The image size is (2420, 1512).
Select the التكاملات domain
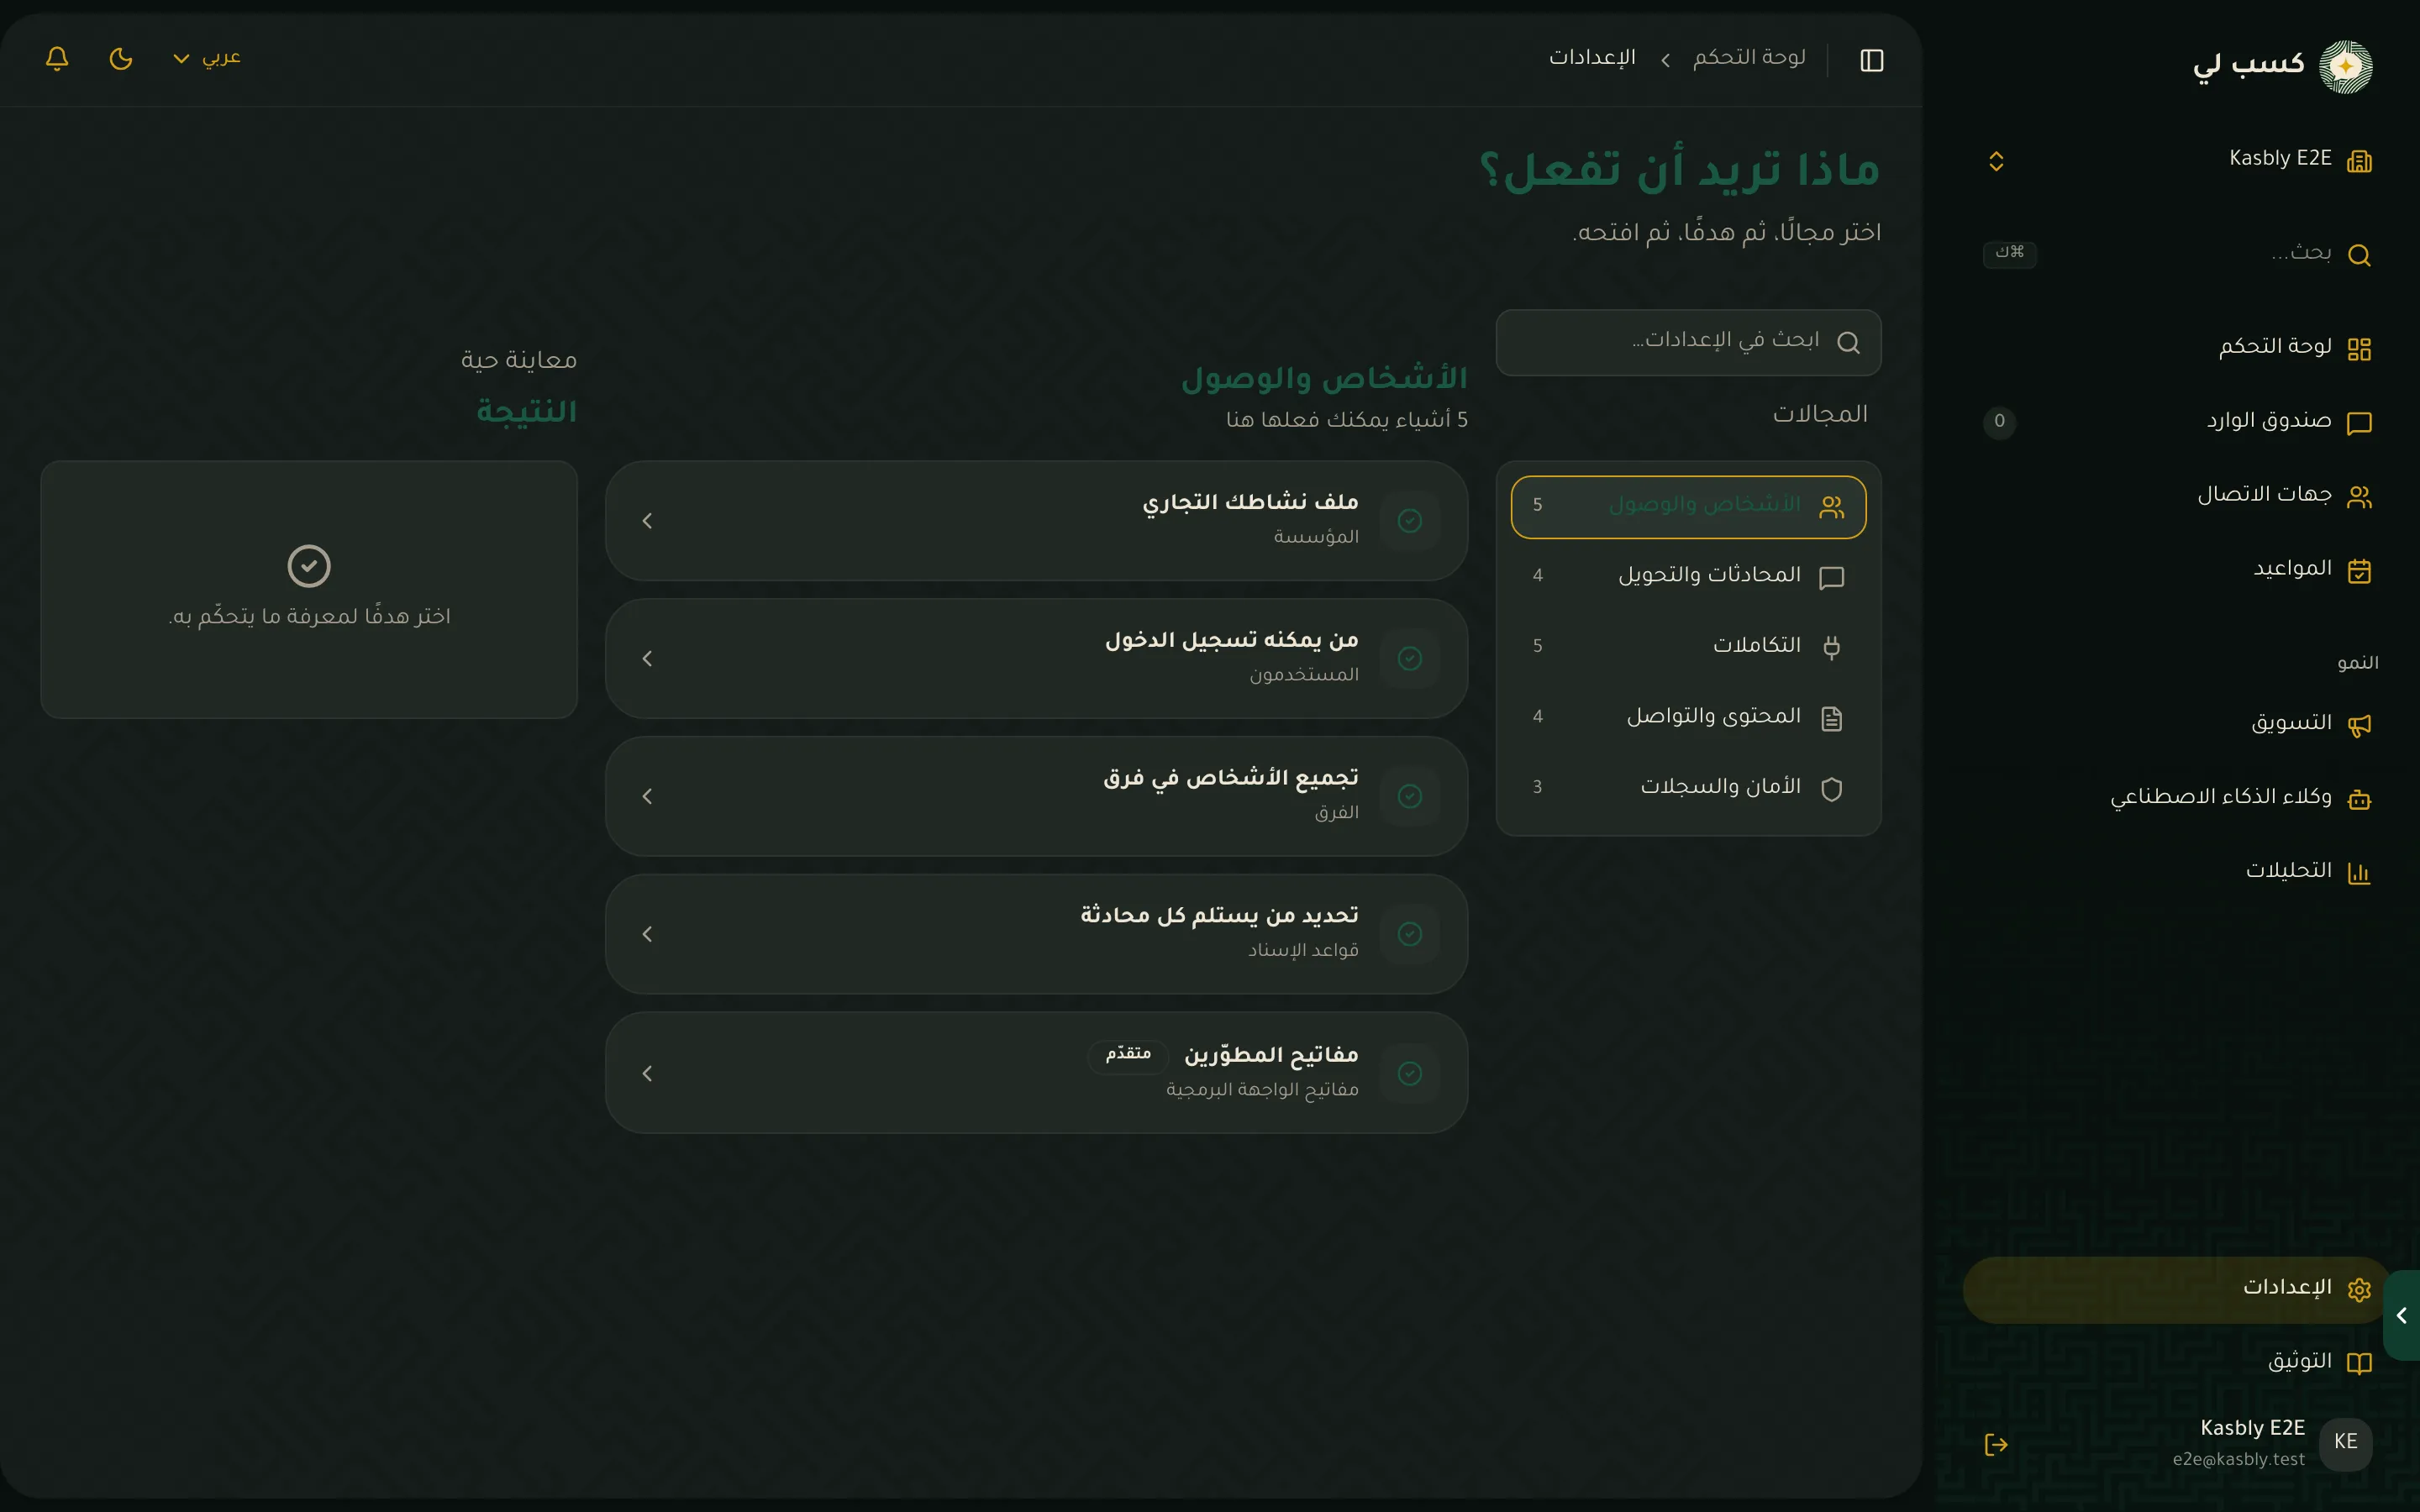(1688, 647)
